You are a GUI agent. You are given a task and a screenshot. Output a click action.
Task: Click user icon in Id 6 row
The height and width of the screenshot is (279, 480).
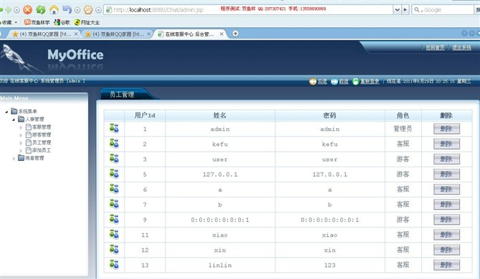point(114,189)
